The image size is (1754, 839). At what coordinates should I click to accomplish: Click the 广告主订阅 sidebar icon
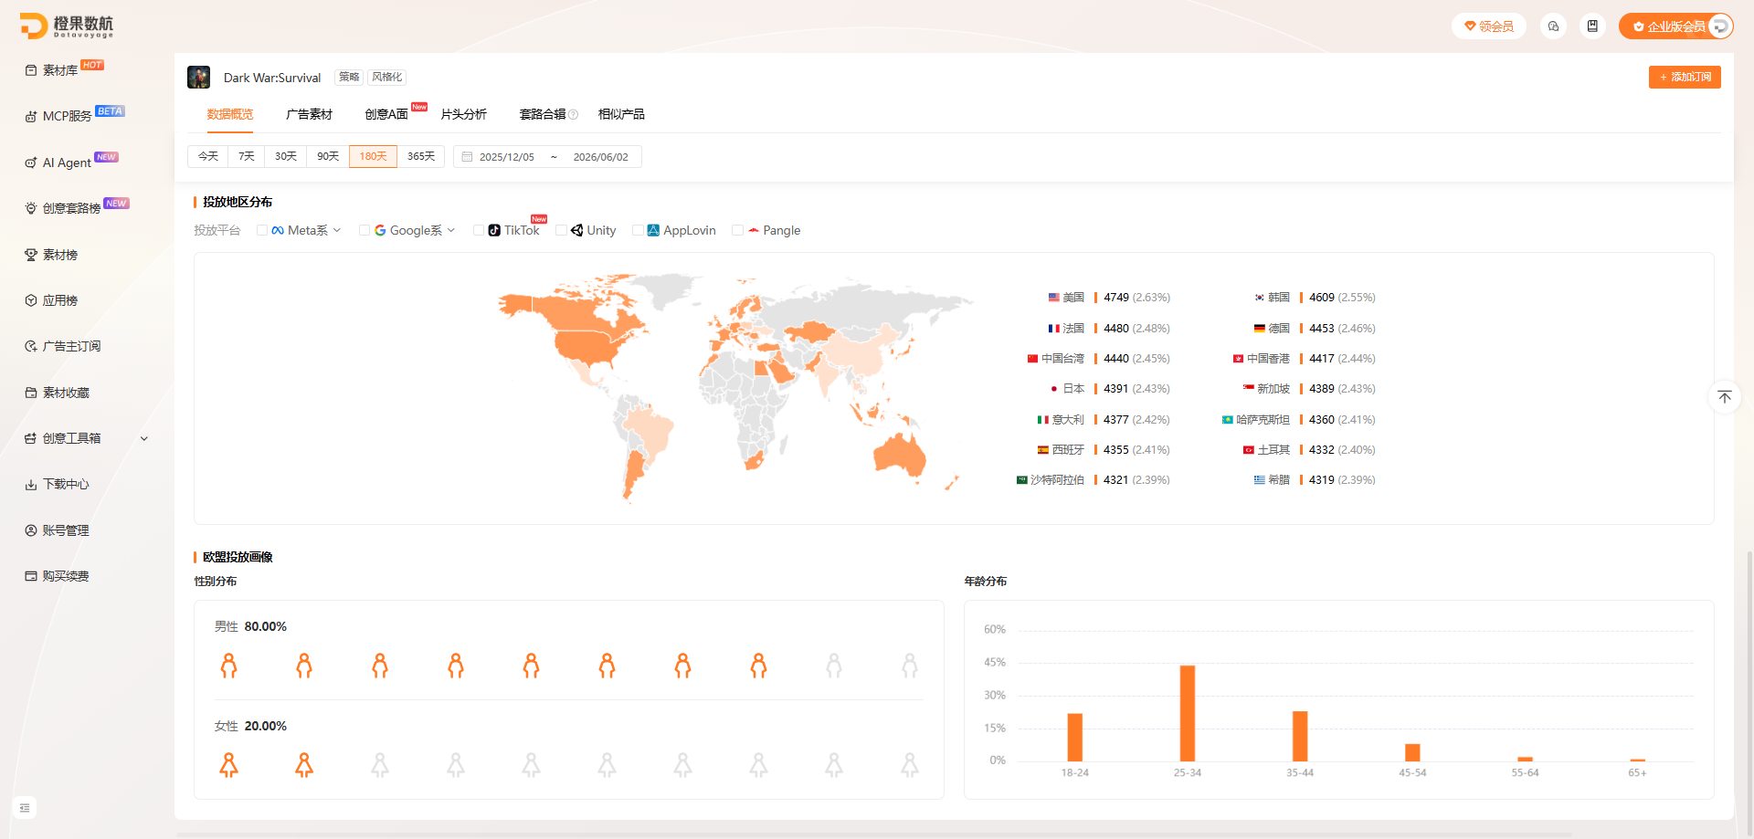click(31, 346)
